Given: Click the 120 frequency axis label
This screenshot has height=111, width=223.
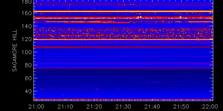Looking at the screenshot, I should (26, 39).
